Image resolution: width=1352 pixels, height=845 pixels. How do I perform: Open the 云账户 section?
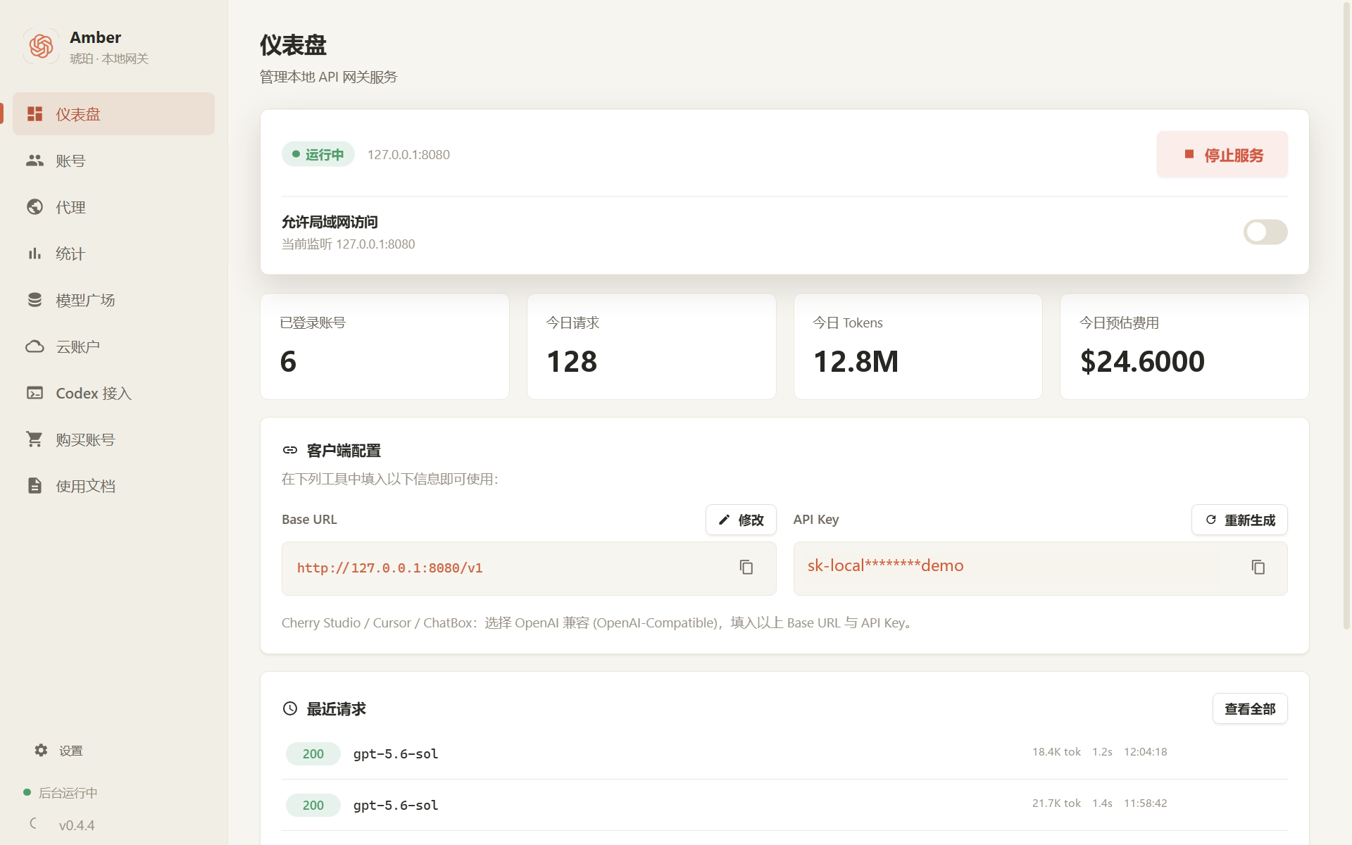click(113, 346)
